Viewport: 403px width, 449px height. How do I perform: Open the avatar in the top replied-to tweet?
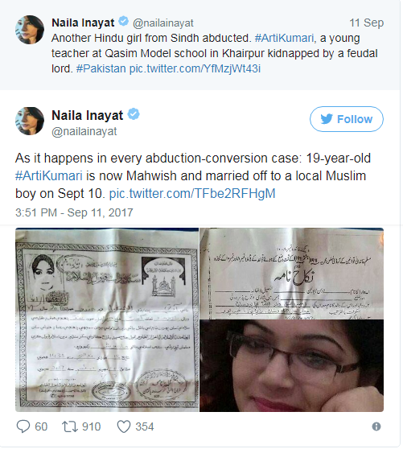tap(30, 30)
